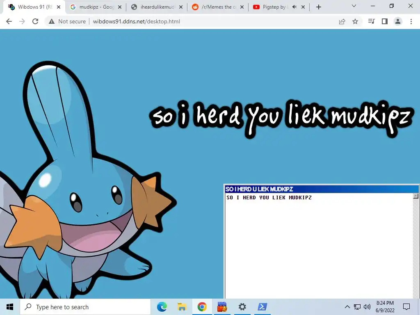
Task: Open the Not secure site warning
Action: [x=67, y=21]
